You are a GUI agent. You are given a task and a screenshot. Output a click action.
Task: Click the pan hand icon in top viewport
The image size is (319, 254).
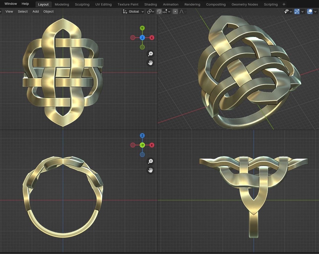[151, 63]
